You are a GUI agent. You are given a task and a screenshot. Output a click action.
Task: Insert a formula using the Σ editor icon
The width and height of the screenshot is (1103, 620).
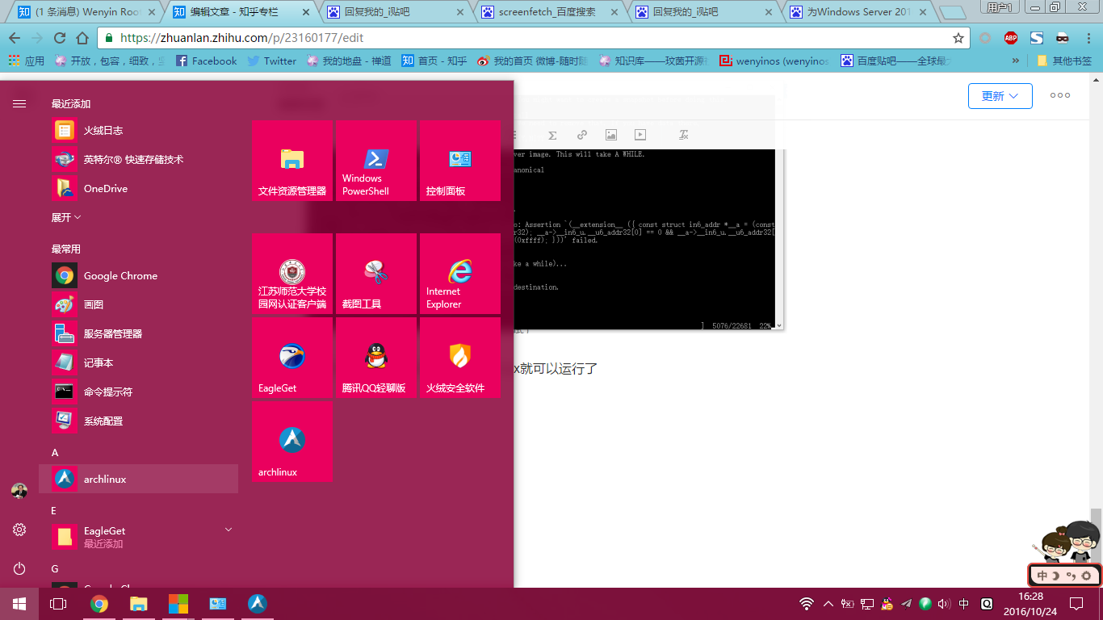coord(552,135)
